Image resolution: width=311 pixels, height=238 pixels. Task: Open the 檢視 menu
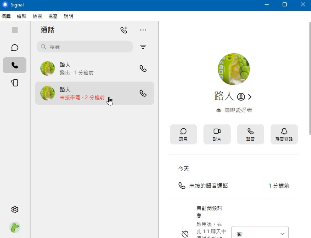[37, 16]
